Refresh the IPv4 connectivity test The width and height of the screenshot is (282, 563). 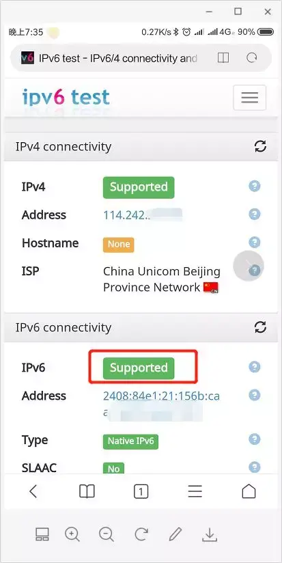(260, 146)
